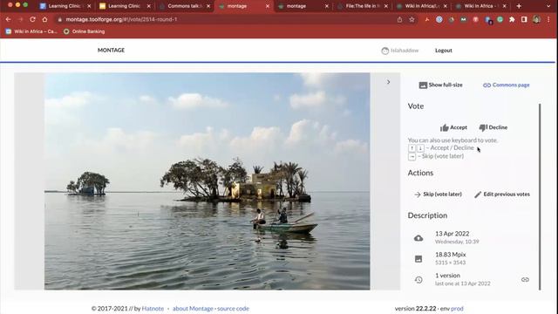This screenshot has width=558, height=314.
Task: Click the prod environment link in footer
Action: point(457,309)
